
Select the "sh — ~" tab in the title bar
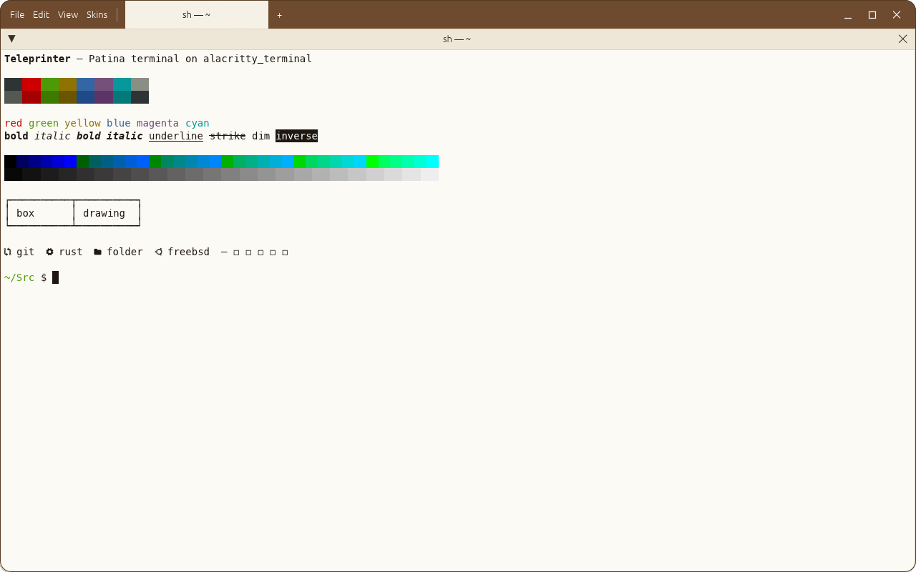click(197, 14)
